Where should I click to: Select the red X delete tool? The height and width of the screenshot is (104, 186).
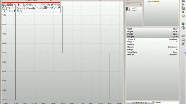pyautogui.click(x=49, y=5)
